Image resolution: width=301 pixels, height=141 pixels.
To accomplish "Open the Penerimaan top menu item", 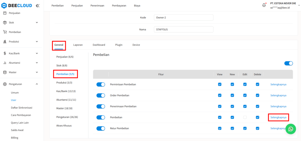I will tap(97, 6).
